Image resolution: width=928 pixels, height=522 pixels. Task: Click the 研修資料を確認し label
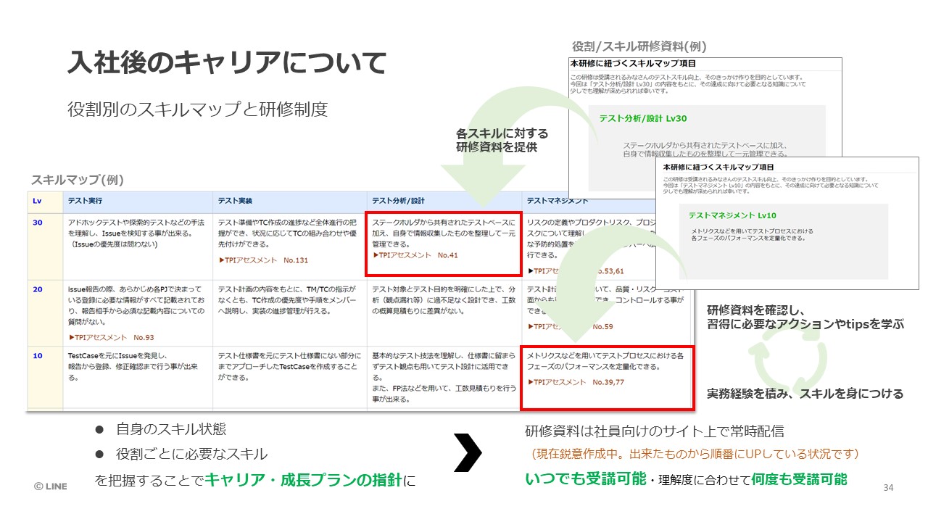pyautogui.click(x=805, y=317)
